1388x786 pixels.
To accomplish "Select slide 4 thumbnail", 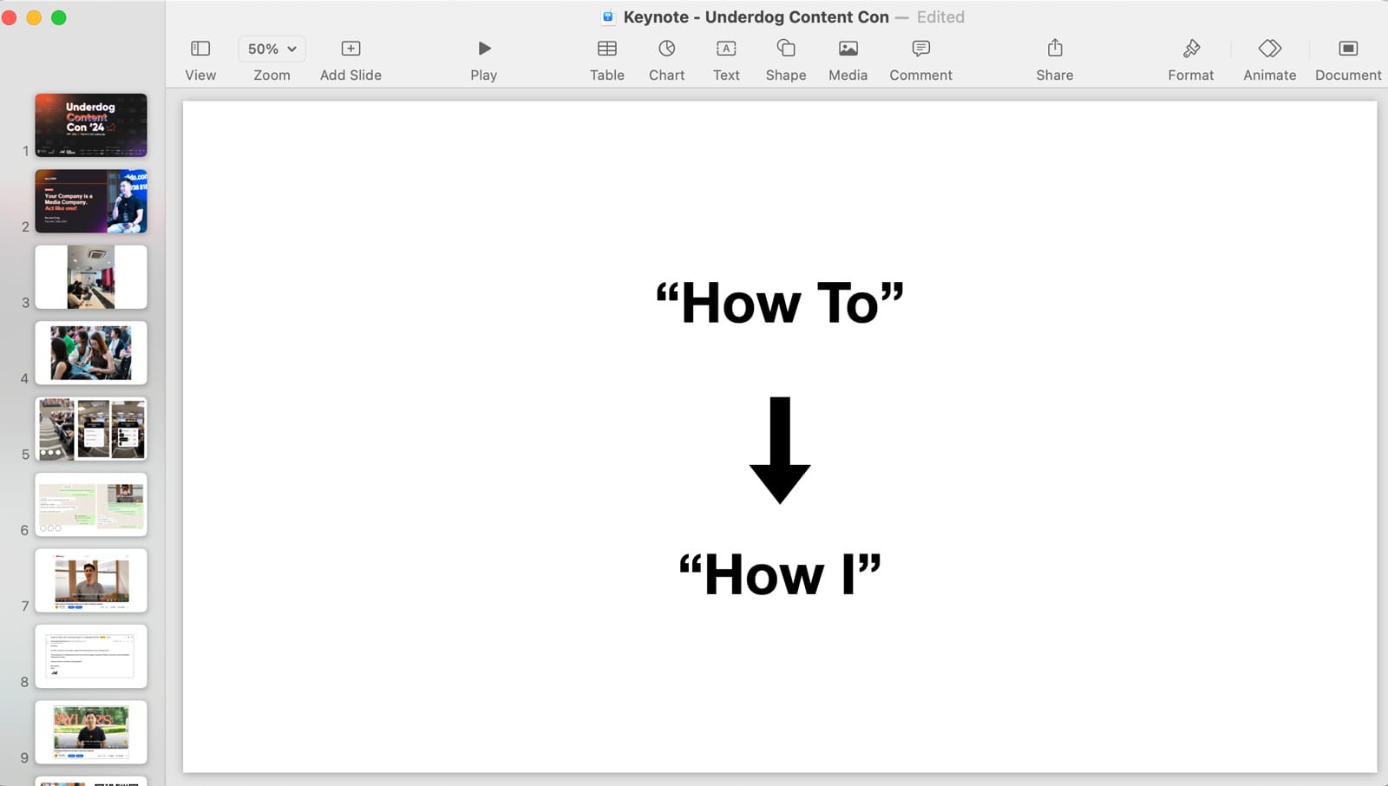I will (x=91, y=353).
